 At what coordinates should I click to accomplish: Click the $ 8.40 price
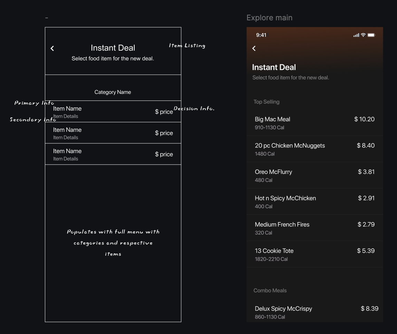[x=366, y=145]
